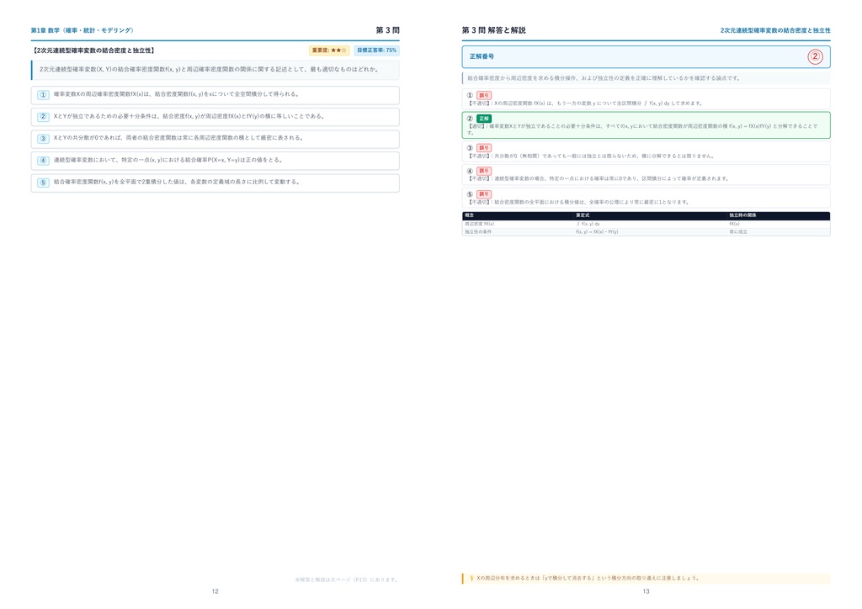Click the explanation starting 【不適切】：共分散が0（無相関）
This screenshot has height=609, width=862.
pyautogui.click(x=591, y=156)
